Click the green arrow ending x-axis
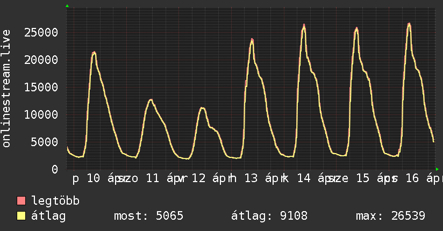This screenshot has height=231, width=443. point(437,169)
